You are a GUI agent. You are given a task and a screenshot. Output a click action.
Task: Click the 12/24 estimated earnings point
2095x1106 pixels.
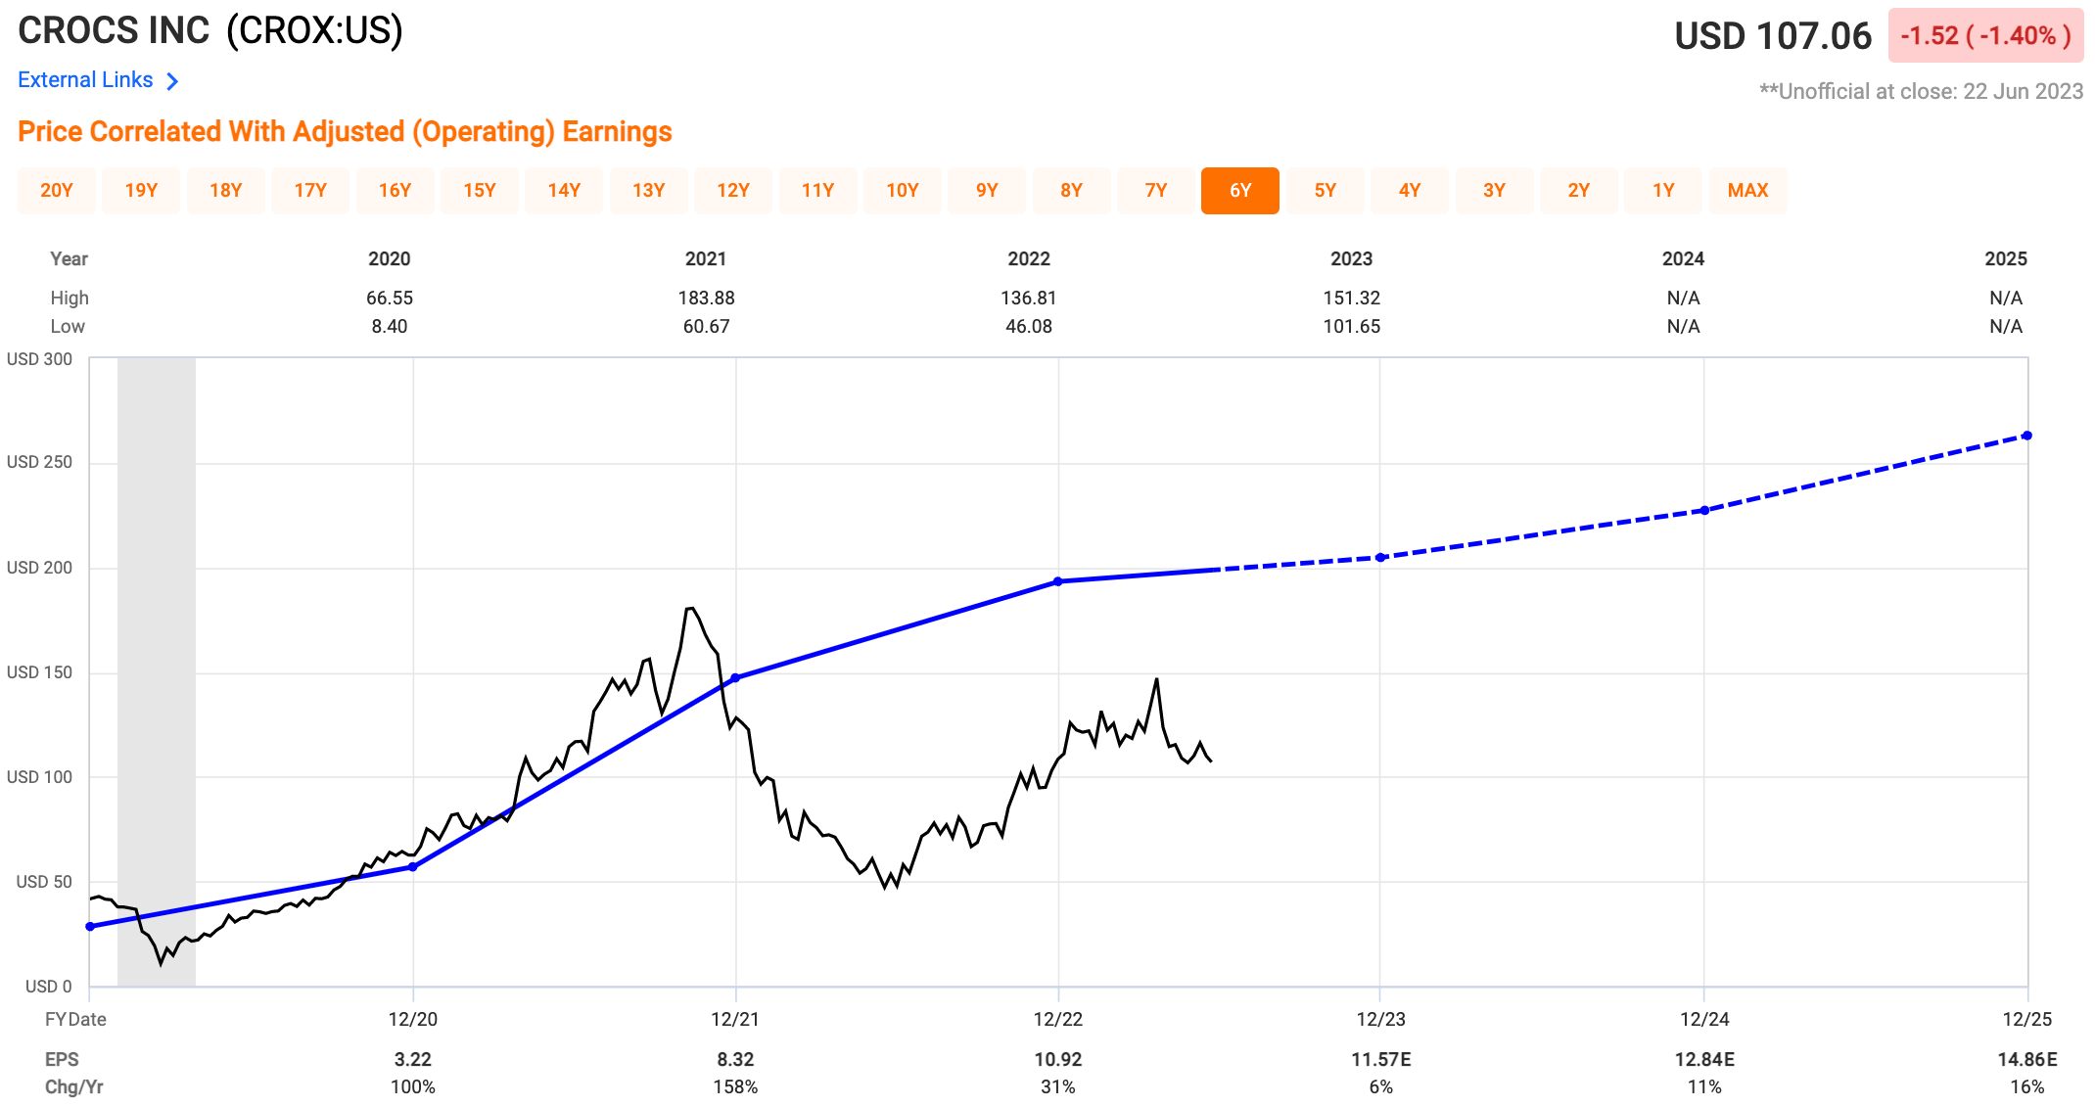pos(1704,511)
